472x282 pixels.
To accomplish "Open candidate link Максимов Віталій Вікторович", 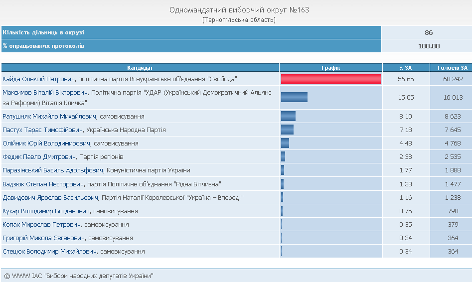I will tap(45, 93).
